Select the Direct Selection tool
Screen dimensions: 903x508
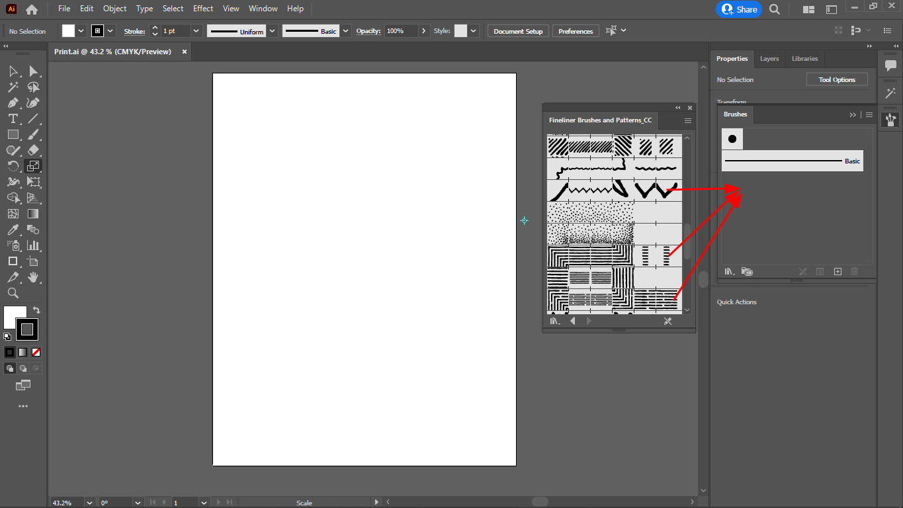tap(34, 71)
